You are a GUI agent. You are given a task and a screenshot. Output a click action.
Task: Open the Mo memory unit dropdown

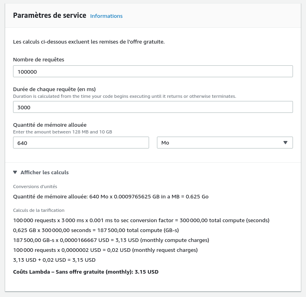[x=225, y=143]
